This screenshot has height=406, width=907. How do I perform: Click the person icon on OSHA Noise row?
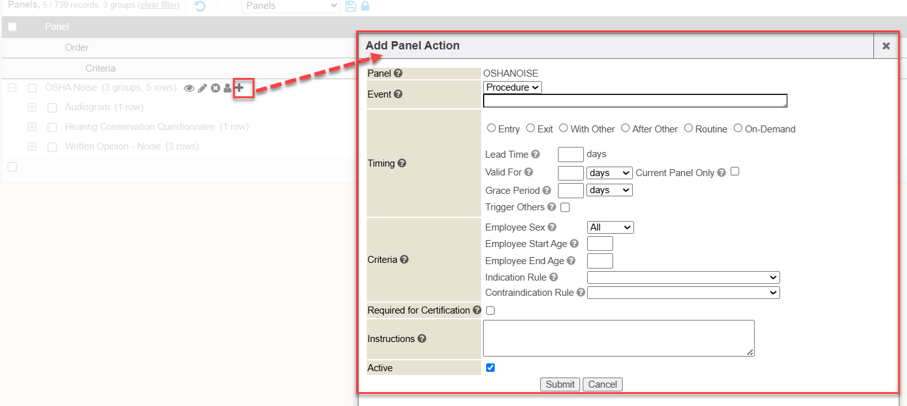coord(227,88)
